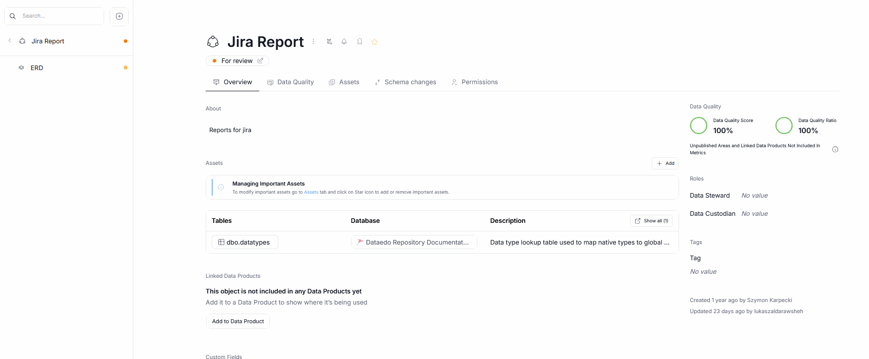Edit the For review status pencil icon
Image resolution: width=869 pixels, height=359 pixels.
point(260,61)
